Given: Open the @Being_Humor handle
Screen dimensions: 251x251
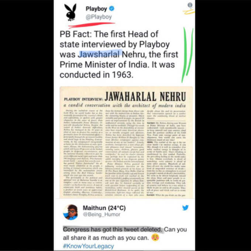Looking at the screenshot, I should [102, 214].
